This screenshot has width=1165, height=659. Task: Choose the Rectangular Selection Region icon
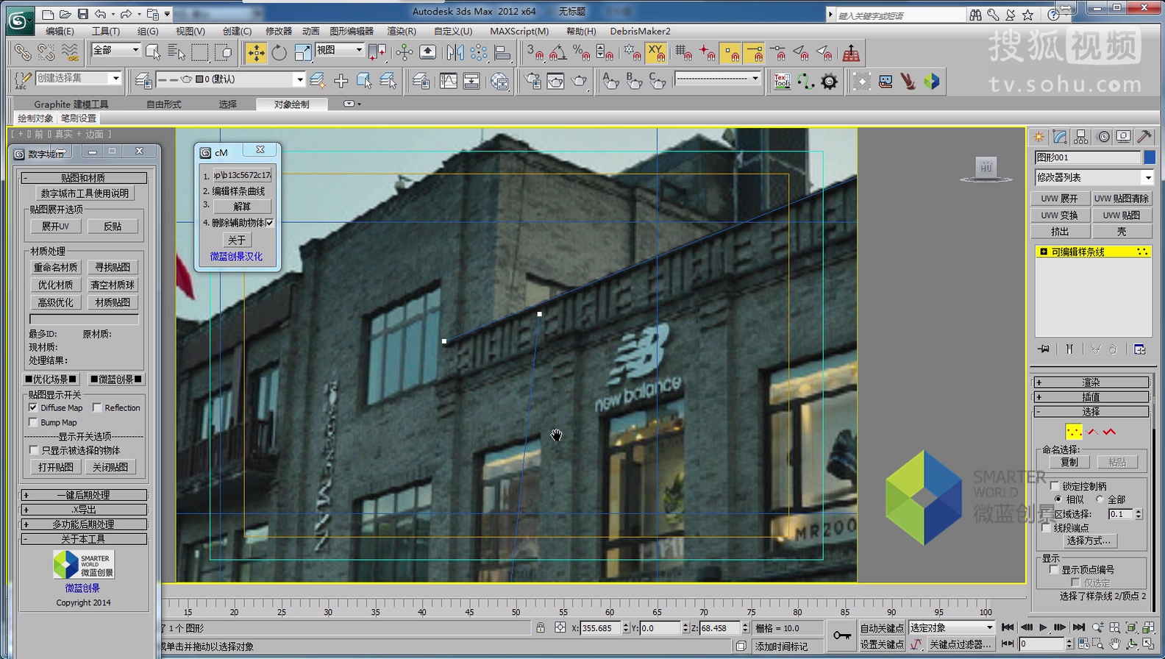(200, 52)
